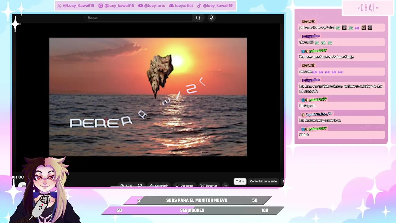Open the three-dots more actions menu

225,186
